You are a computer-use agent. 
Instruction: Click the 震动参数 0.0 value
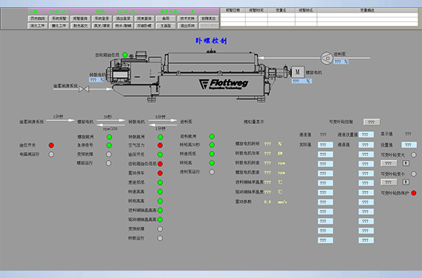pyautogui.click(x=267, y=202)
